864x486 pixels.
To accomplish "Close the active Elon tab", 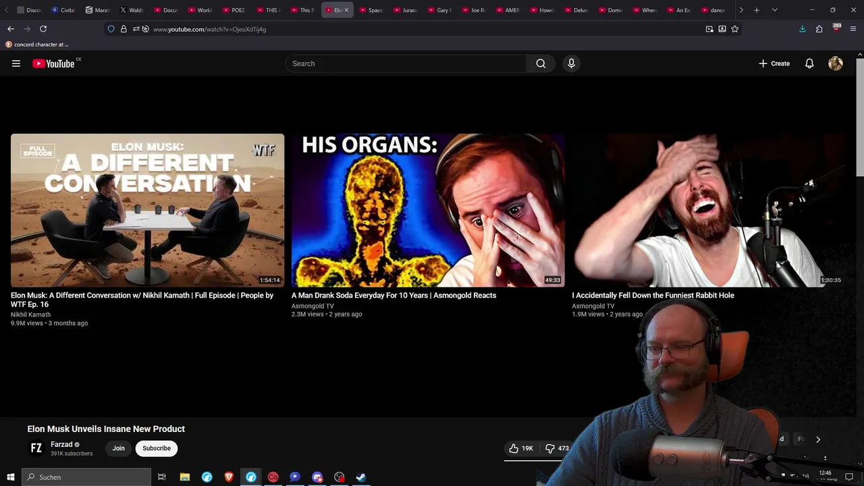I will point(346,10).
